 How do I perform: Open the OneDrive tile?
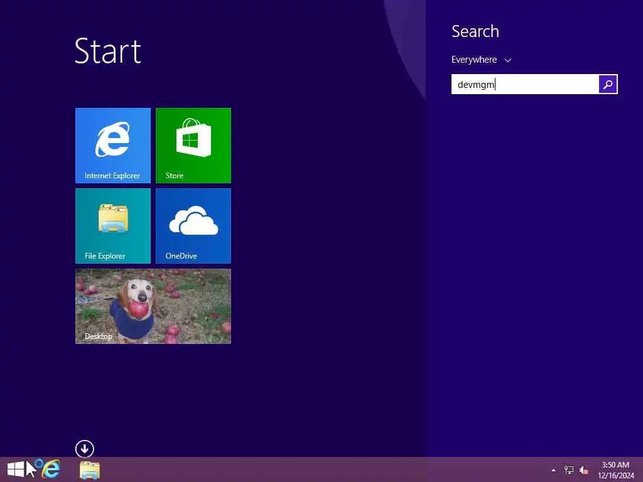click(193, 226)
